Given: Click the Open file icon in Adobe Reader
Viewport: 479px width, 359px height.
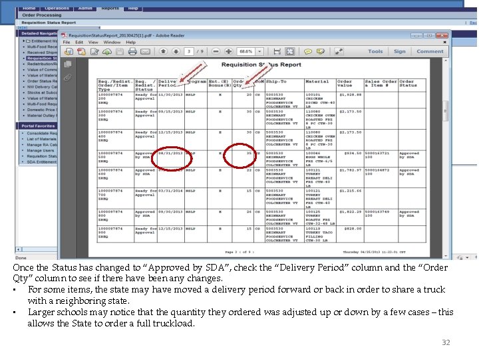Looking at the screenshot, I should pos(69,52).
